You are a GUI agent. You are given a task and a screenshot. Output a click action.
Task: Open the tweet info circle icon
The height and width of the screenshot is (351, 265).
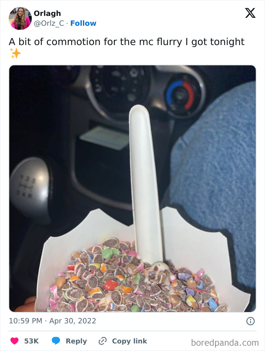251,321
